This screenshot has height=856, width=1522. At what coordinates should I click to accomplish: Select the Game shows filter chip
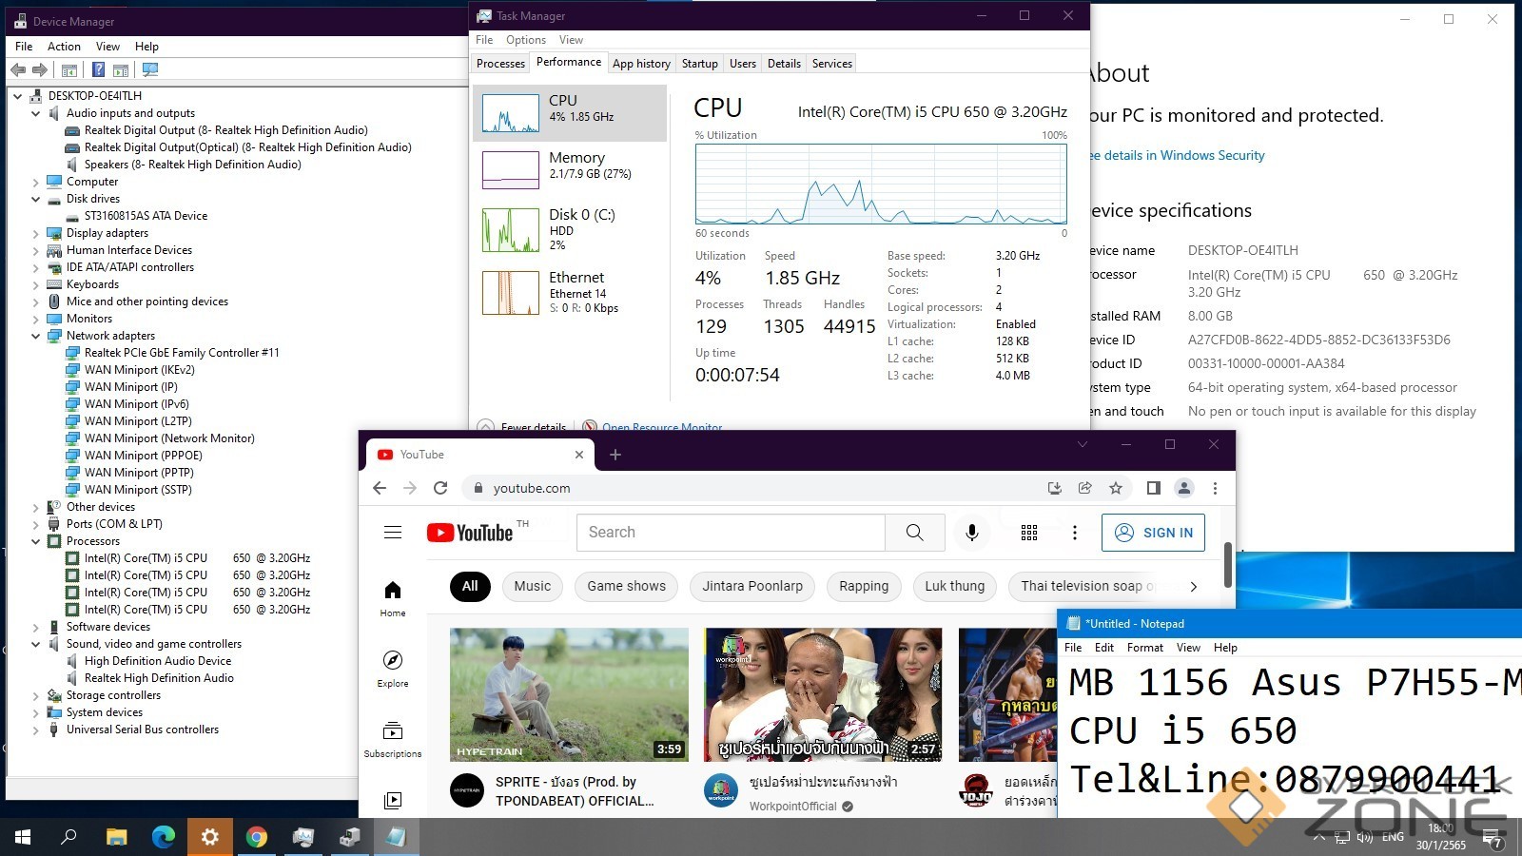point(626,586)
